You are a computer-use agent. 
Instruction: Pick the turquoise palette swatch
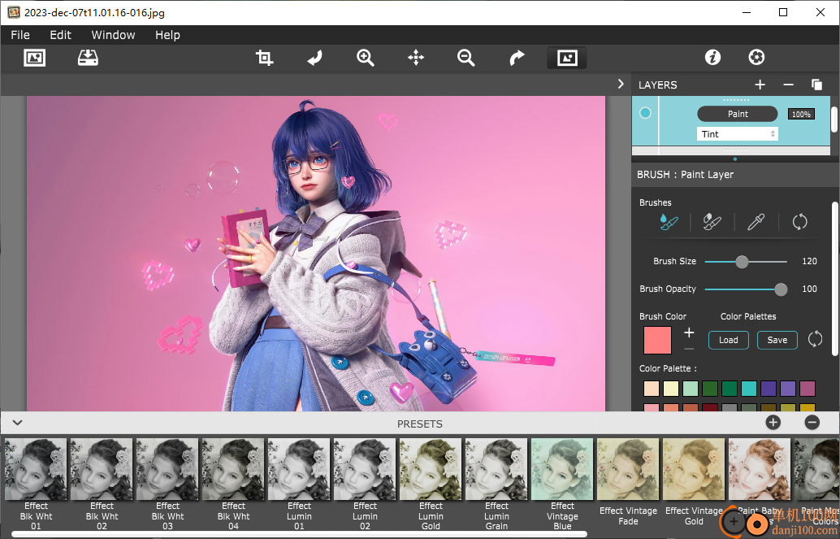click(749, 389)
